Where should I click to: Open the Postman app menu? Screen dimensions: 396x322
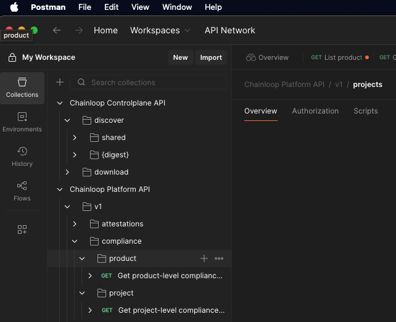click(48, 7)
